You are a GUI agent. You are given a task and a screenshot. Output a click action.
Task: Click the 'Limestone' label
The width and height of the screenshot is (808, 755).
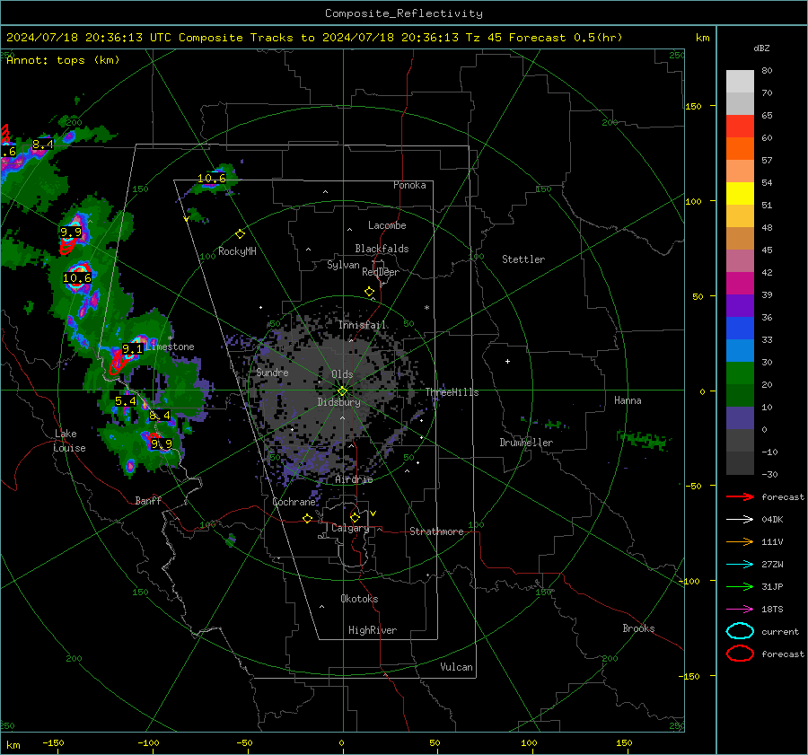(x=170, y=347)
